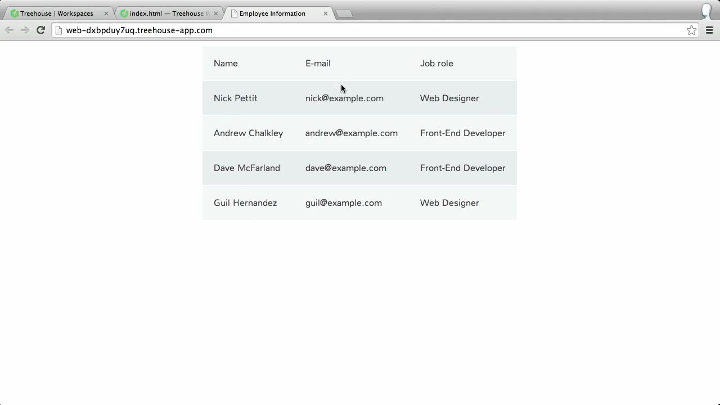The image size is (720, 405).
Task: Open the Chrome hamburger menu
Action: coord(709,30)
